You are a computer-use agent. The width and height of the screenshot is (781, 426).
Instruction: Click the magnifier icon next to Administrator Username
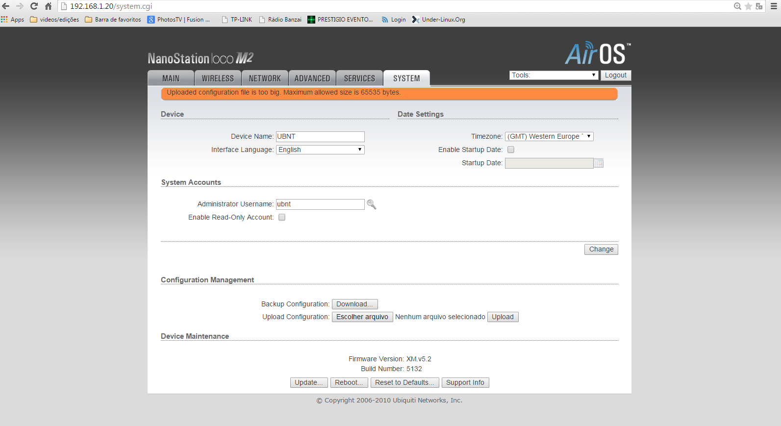pyautogui.click(x=372, y=204)
